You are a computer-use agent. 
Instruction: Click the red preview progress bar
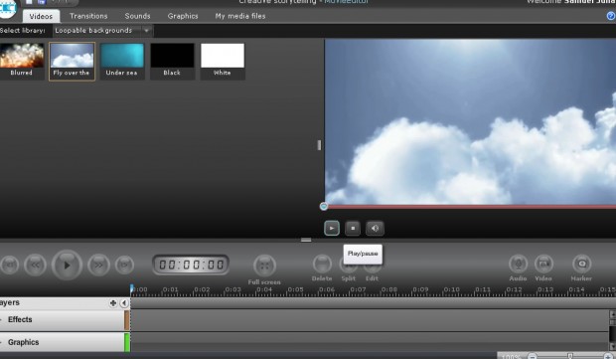(x=471, y=207)
